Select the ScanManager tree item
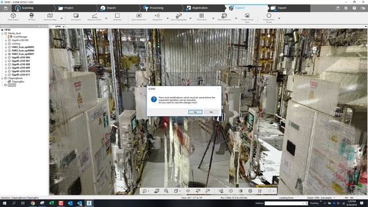Viewport: 368px width, 207px height. tap(20, 37)
